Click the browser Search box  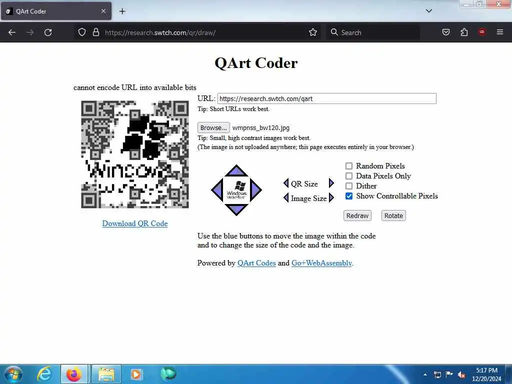373,32
